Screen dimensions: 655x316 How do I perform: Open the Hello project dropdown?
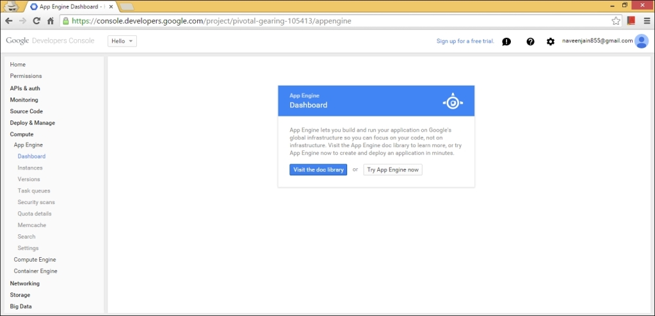tap(122, 41)
